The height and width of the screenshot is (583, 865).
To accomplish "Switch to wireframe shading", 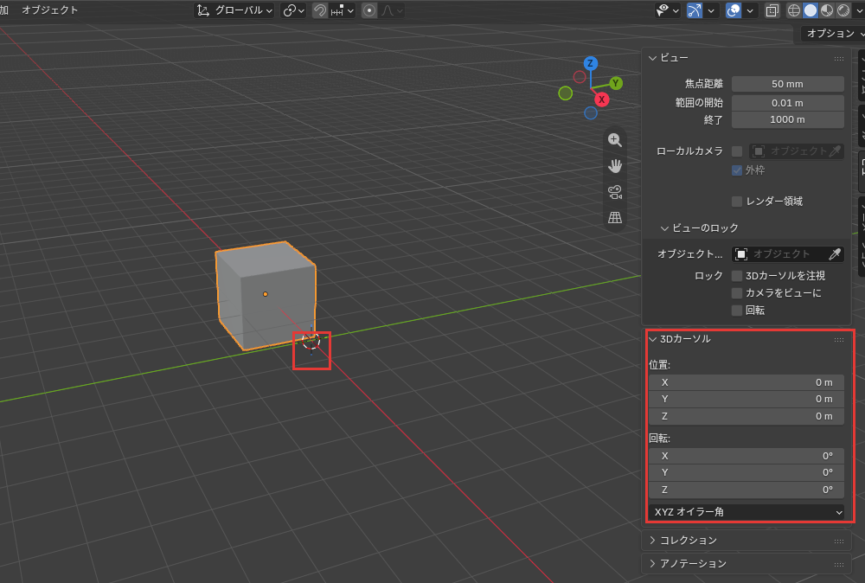I will pos(794,10).
